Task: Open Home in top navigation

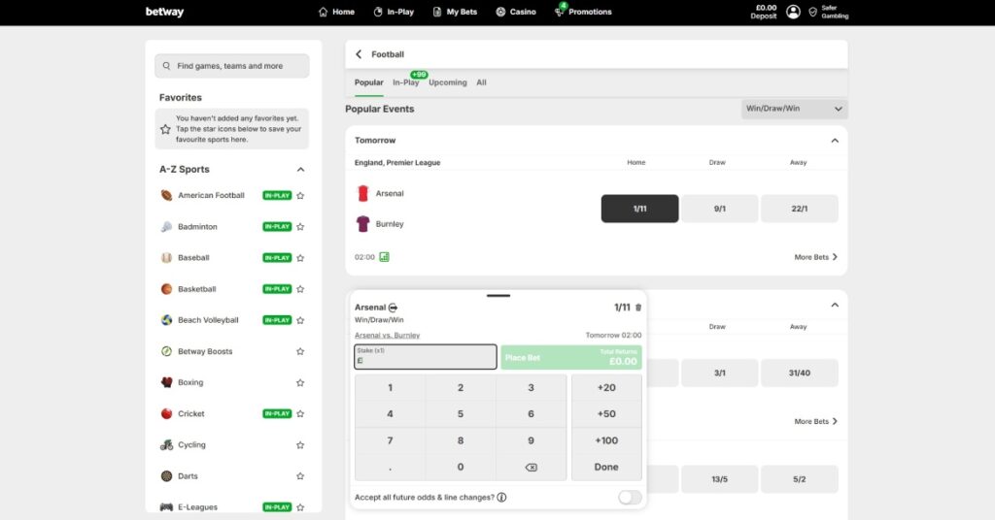Action: pyautogui.click(x=336, y=12)
